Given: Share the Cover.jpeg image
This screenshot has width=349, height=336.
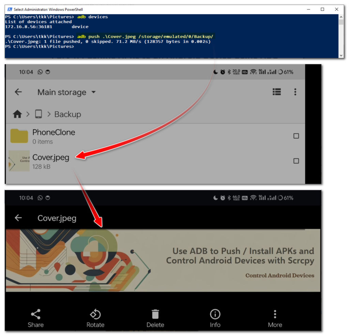Looking at the screenshot, I should 35,319.
